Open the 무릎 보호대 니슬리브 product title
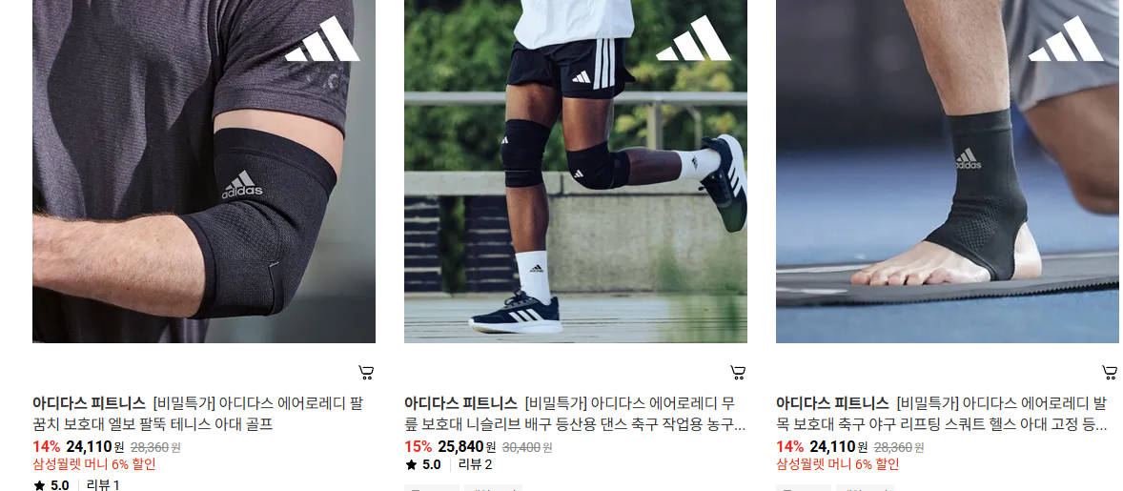Viewport: 1123px width, 491px height. [x=575, y=414]
